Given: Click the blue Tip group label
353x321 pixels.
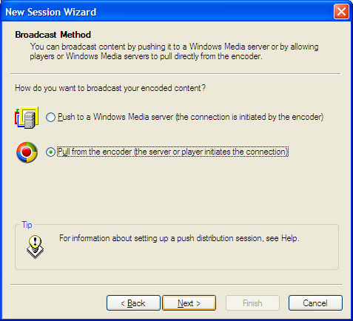Looking at the screenshot, I should [27, 225].
